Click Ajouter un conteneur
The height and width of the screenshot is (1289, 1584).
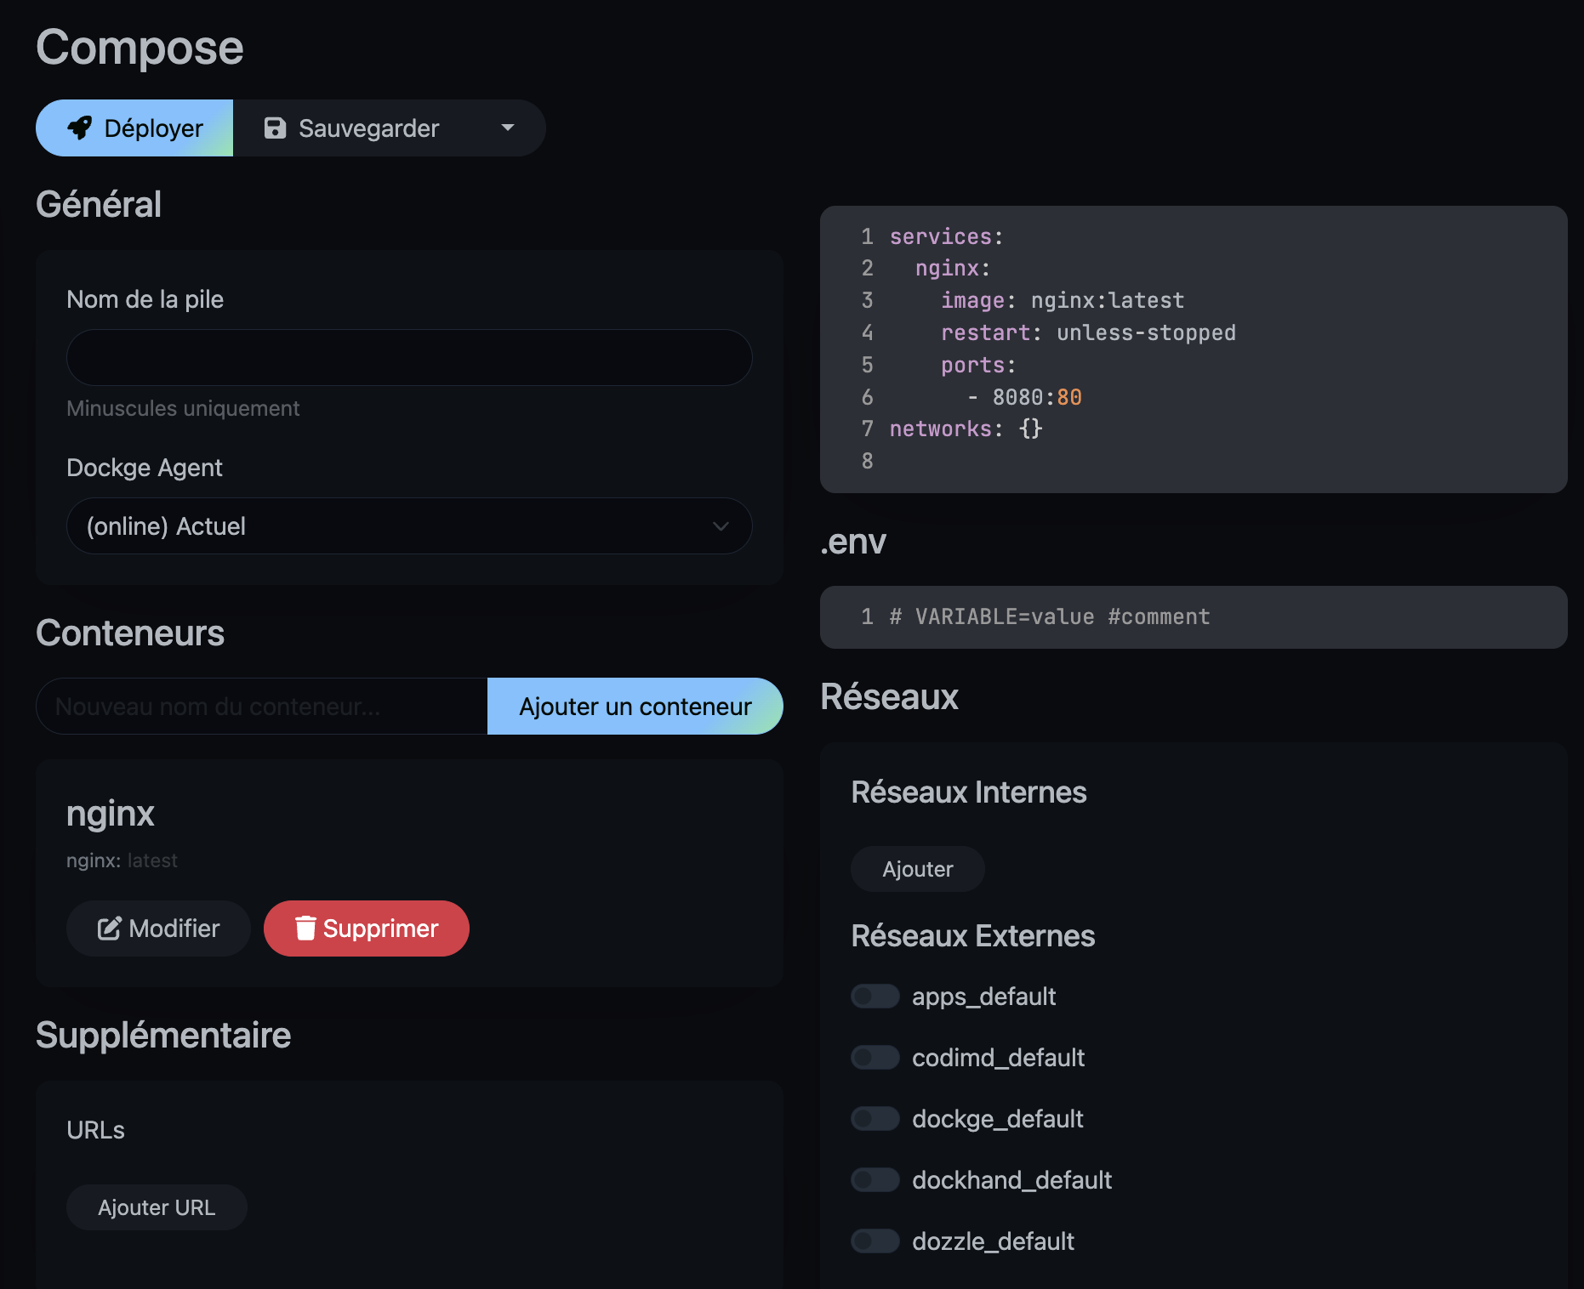(x=635, y=706)
